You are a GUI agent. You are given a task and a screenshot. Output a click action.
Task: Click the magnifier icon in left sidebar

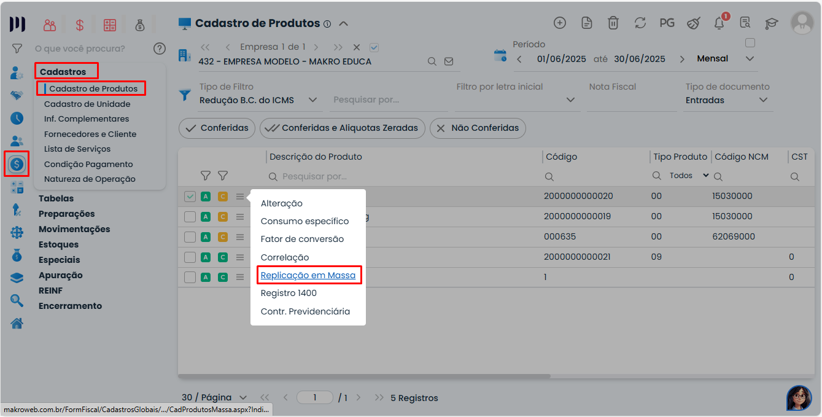click(x=17, y=300)
